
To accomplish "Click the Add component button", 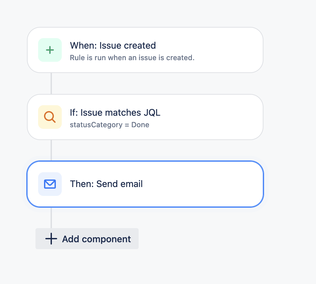I will pos(87,239).
